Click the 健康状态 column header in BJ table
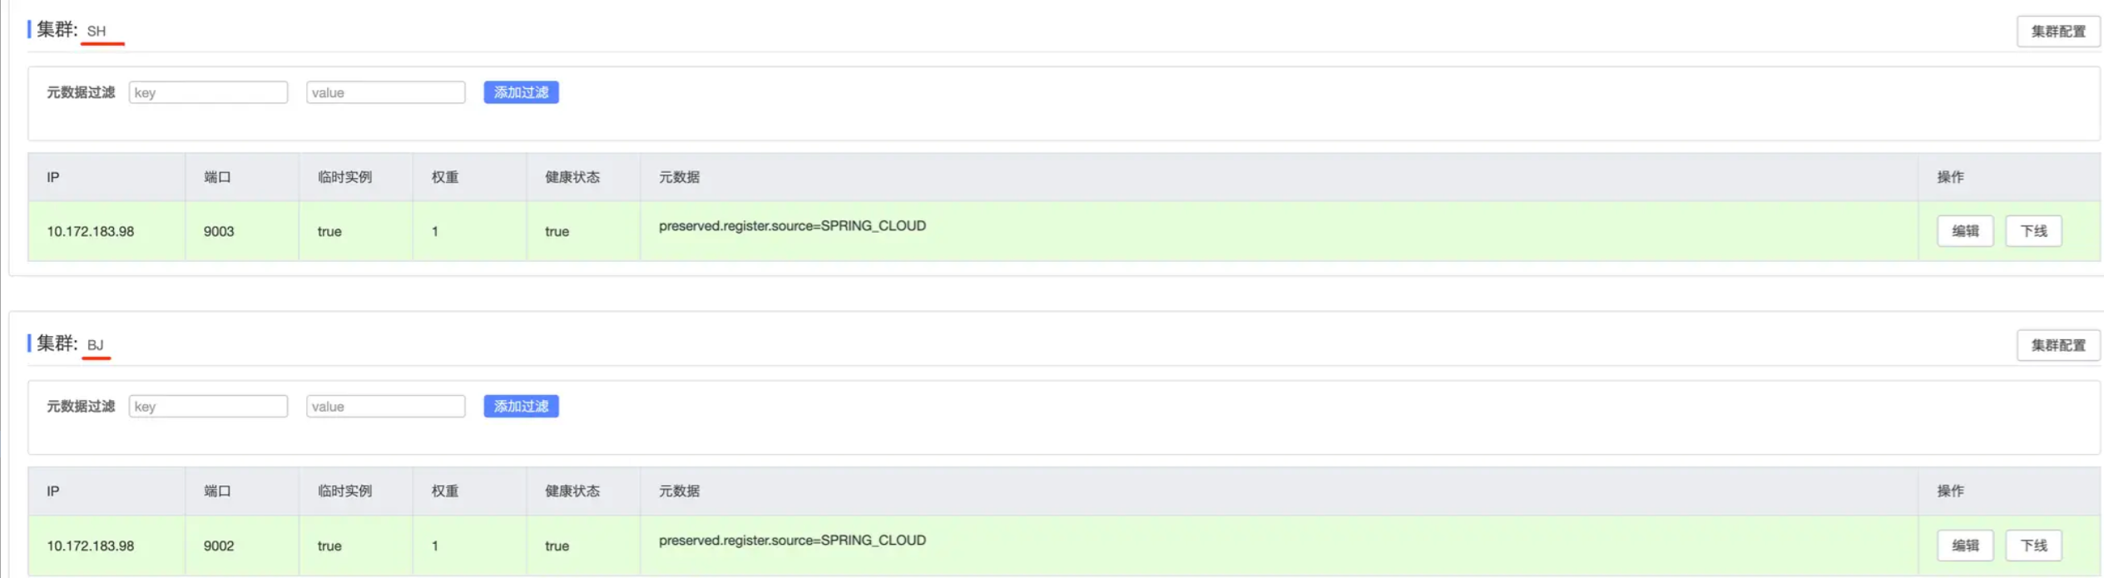Screen dimensions: 2104x578 click(x=572, y=492)
